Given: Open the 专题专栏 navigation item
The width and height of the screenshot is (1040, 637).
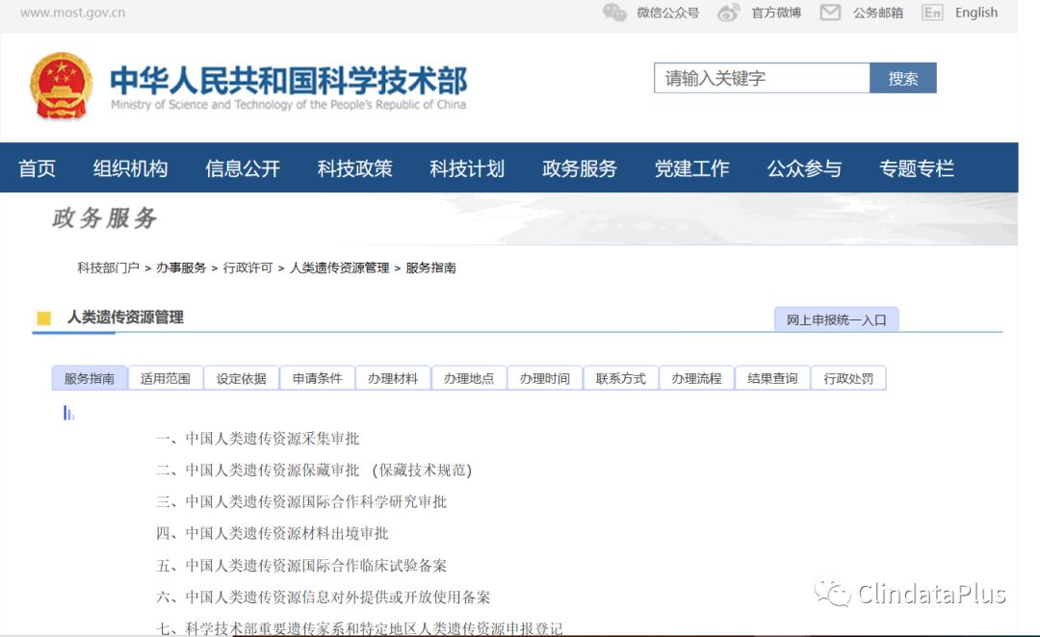Looking at the screenshot, I should pos(916,168).
